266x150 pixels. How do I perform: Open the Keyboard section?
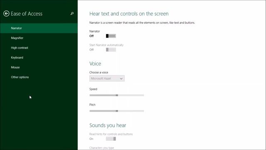[39, 57]
